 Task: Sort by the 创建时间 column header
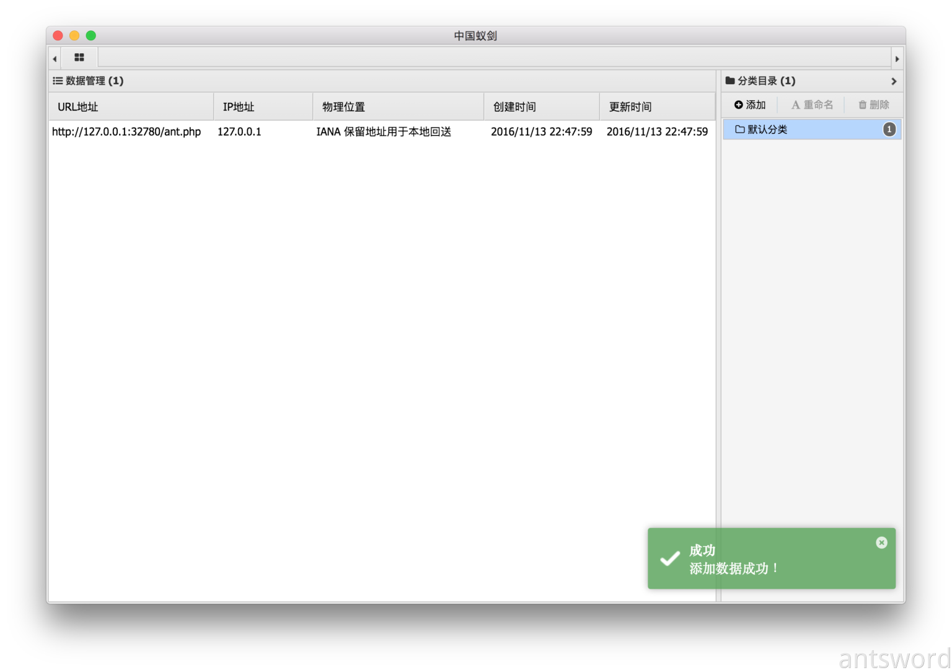514,107
